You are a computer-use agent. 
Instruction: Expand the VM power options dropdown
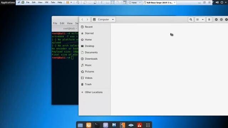(x=71, y=2)
